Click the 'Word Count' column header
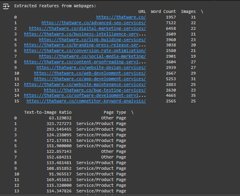Viewport: 240px width, 196px height. [163, 12]
